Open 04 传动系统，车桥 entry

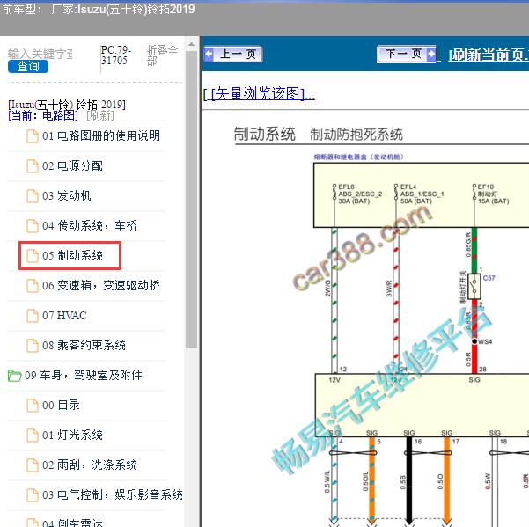[90, 225]
